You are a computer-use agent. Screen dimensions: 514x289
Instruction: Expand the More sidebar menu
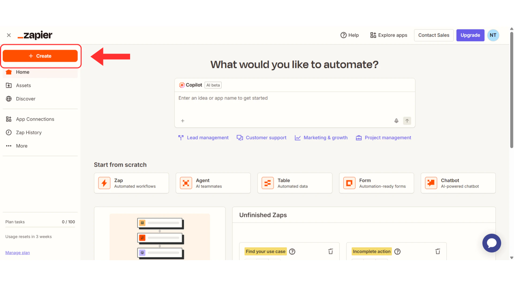coord(21,146)
